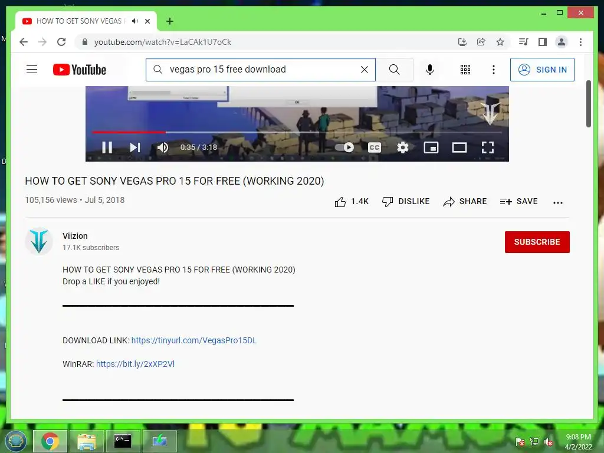This screenshot has height=453, width=604.
Task: Skip to the next video
Action: tap(135, 147)
